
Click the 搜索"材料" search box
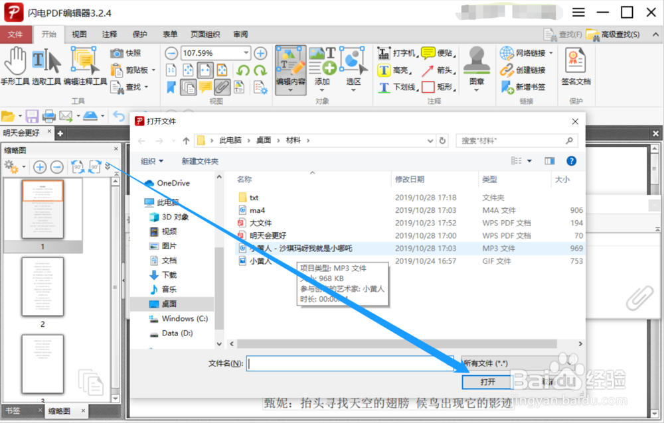pyautogui.click(x=517, y=141)
